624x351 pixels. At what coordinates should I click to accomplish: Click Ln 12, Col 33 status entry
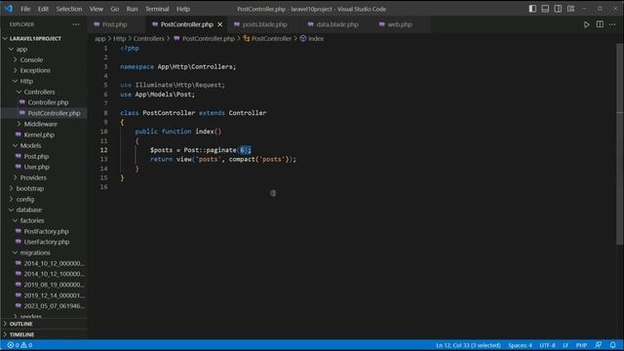[468, 345]
